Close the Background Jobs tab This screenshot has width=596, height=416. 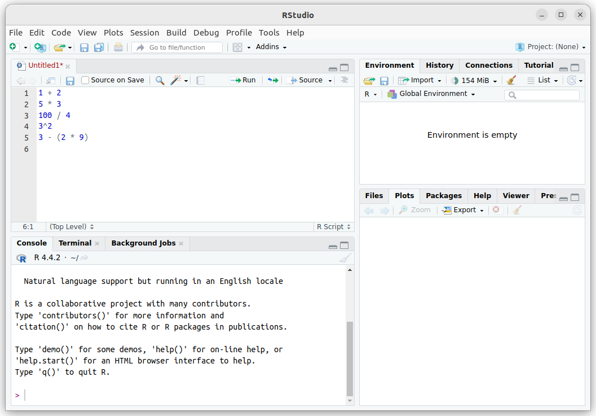point(181,244)
